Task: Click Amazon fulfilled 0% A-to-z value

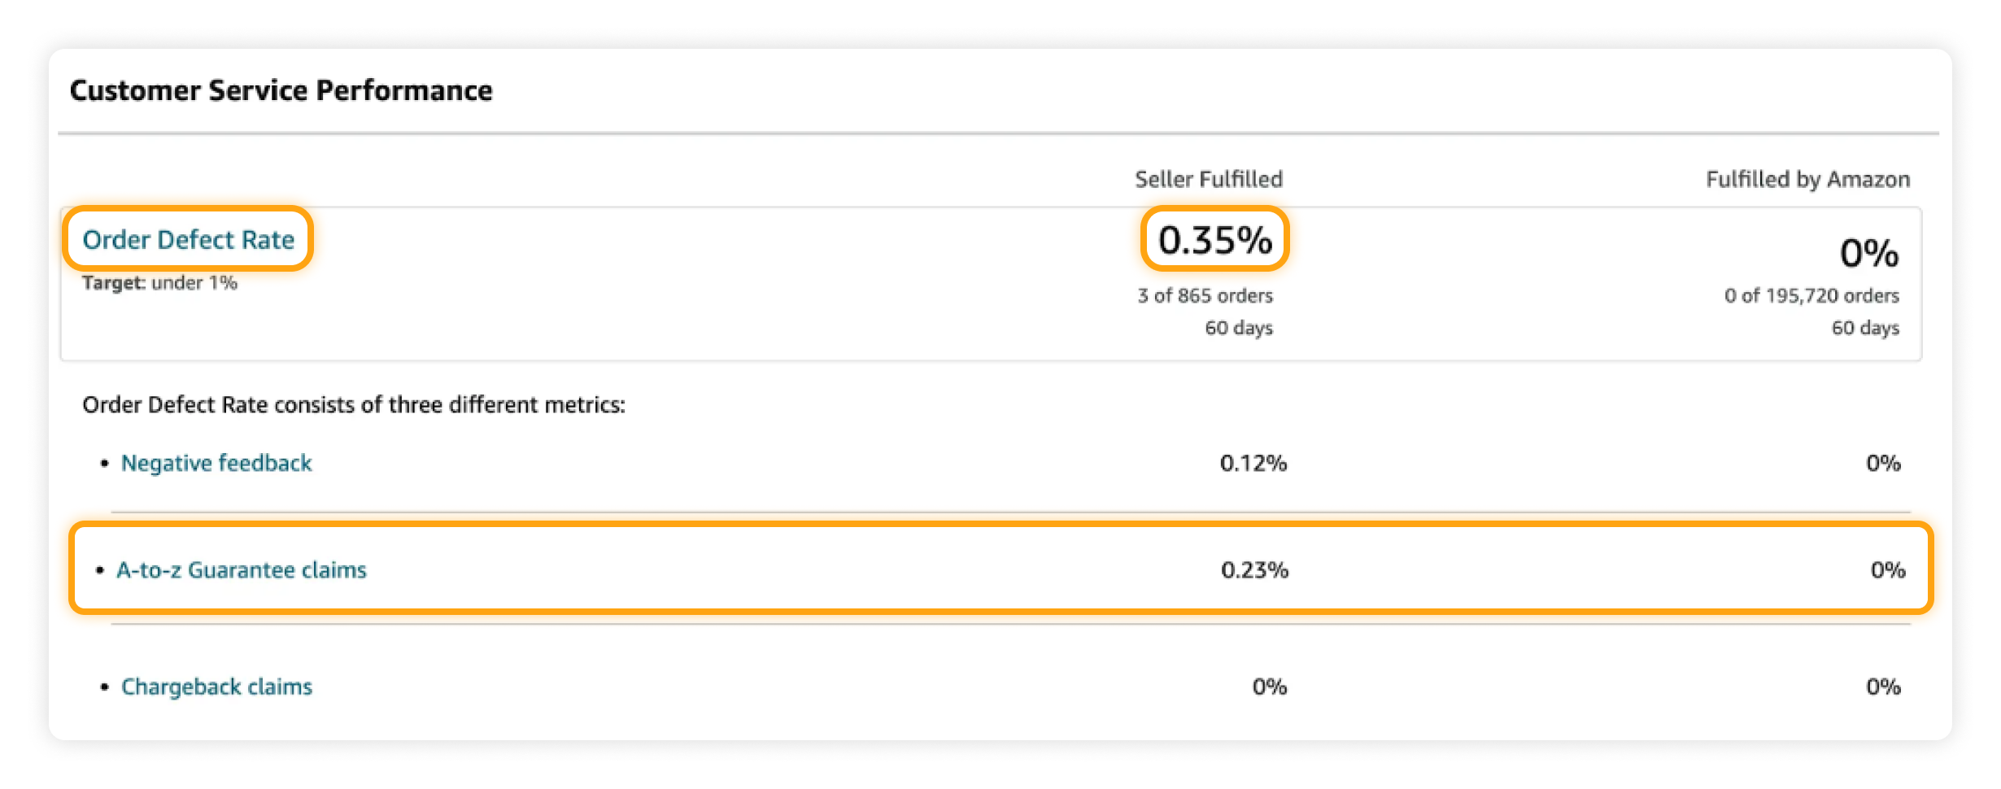Action: 1887,570
